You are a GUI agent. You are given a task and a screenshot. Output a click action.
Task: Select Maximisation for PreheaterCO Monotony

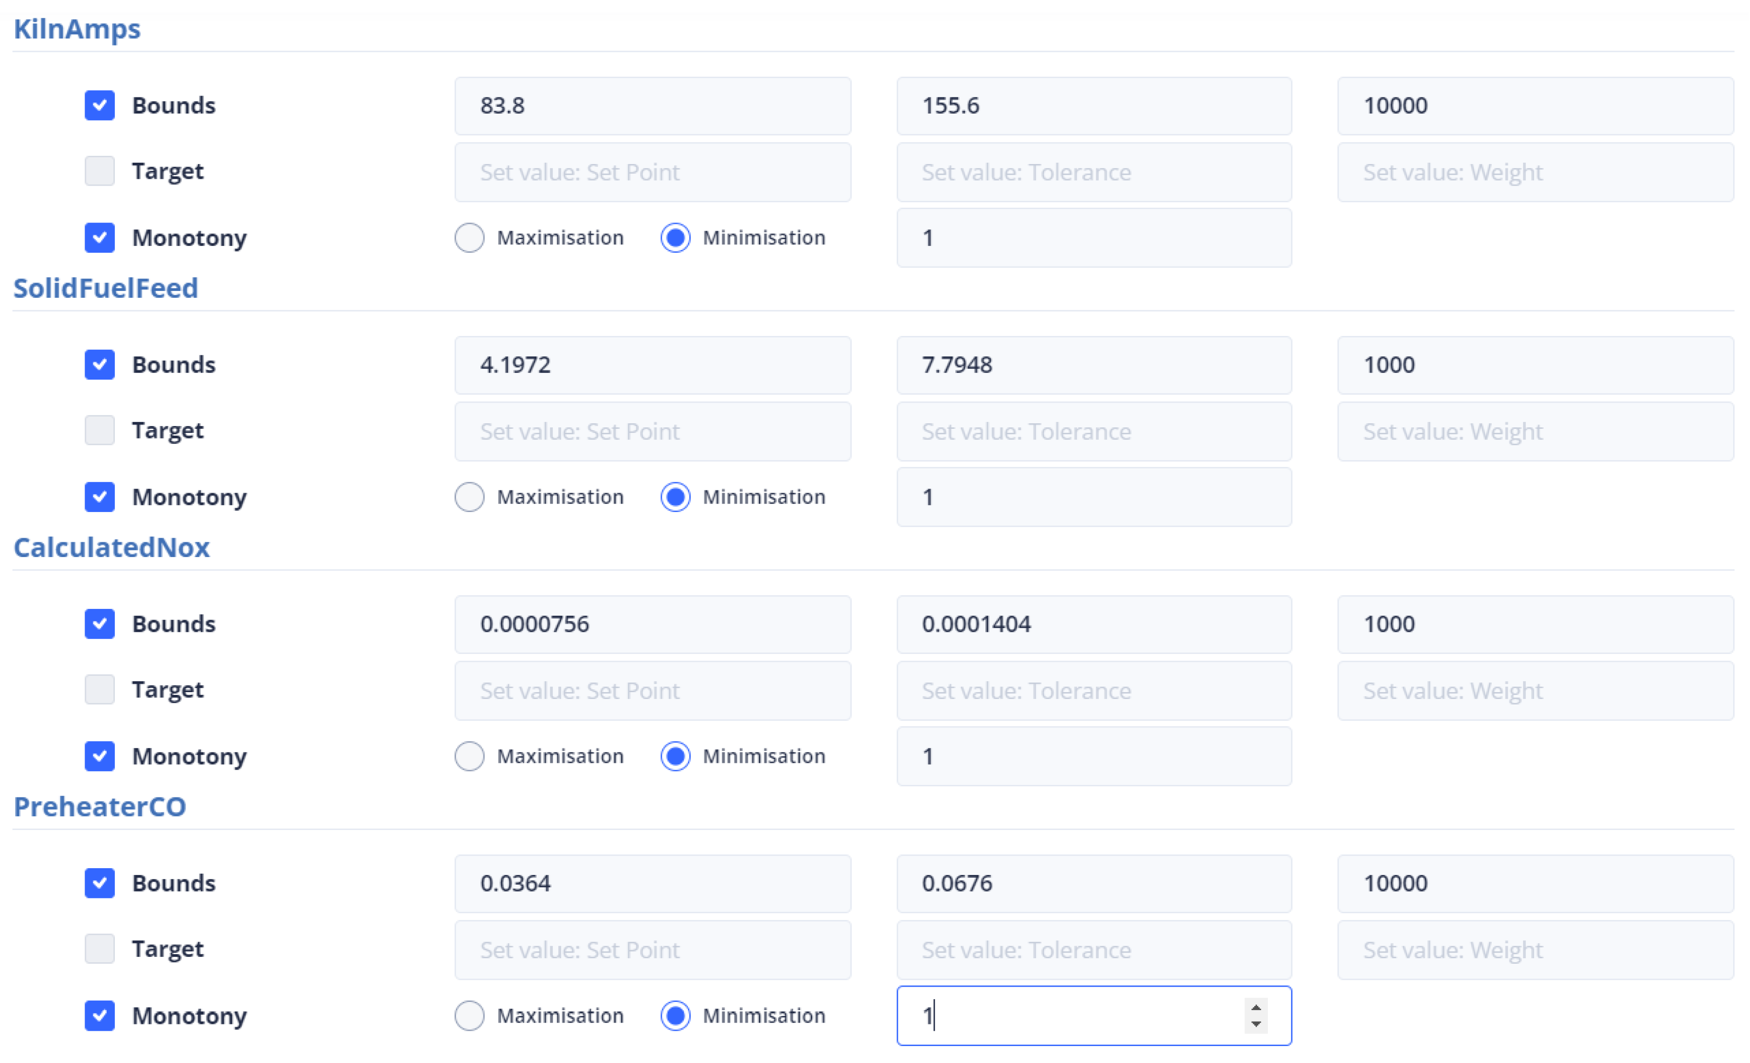[x=470, y=1015]
